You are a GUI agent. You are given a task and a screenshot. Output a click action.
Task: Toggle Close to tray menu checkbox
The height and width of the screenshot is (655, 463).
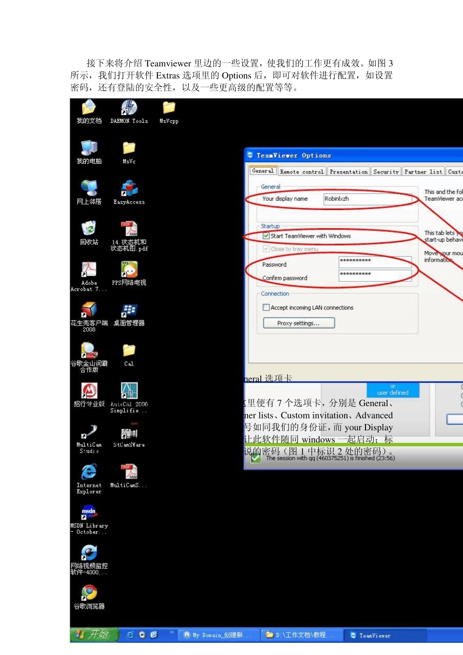click(x=266, y=249)
